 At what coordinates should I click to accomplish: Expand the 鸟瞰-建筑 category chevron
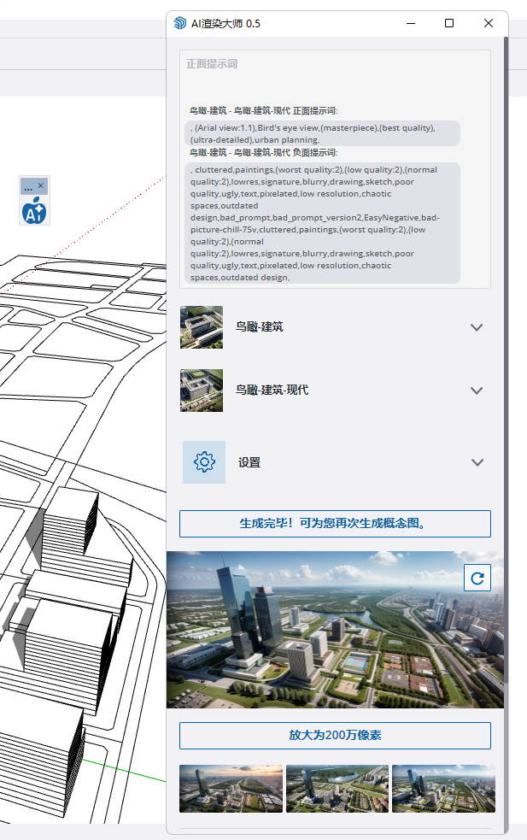[477, 327]
